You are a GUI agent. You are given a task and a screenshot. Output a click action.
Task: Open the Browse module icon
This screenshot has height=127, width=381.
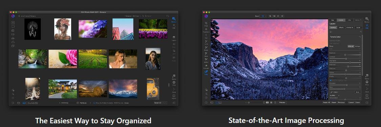[174, 20]
